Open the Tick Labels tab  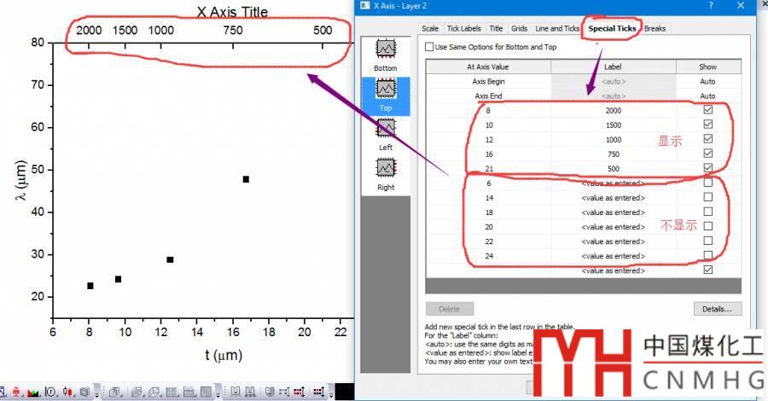click(x=464, y=28)
